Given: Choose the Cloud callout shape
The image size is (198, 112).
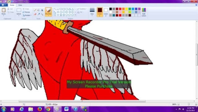Looking at the screenshot, I should (73, 15).
